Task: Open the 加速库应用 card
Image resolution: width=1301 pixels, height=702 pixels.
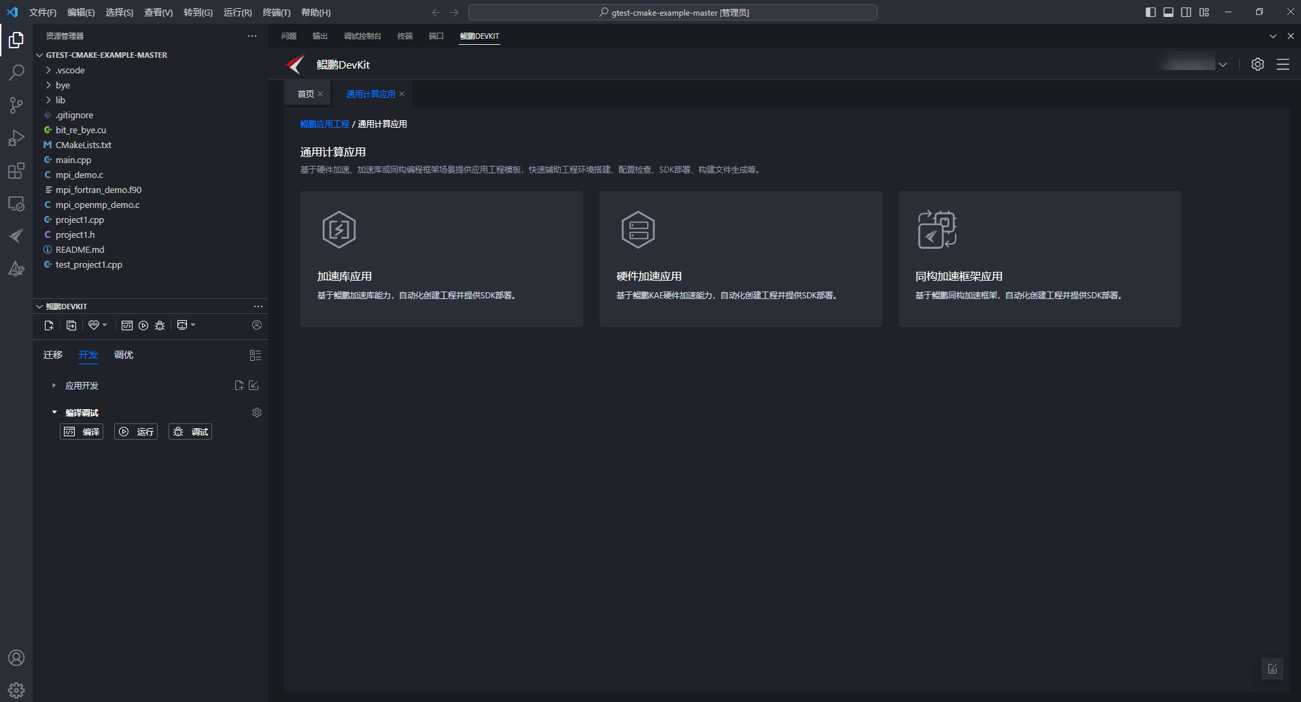Action: (x=442, y=259)
